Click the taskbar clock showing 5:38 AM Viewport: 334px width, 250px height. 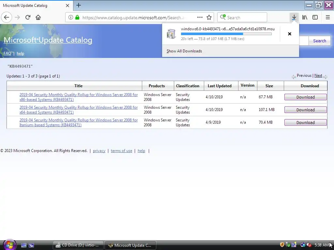321,245
